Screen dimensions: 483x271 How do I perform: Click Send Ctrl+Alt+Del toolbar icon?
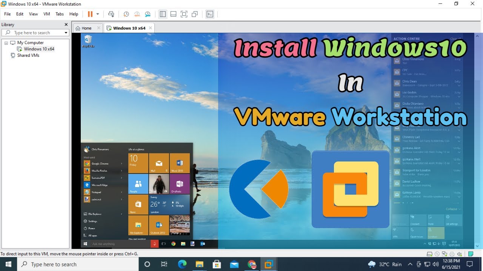pyautogui.click(x=111, y=14)
